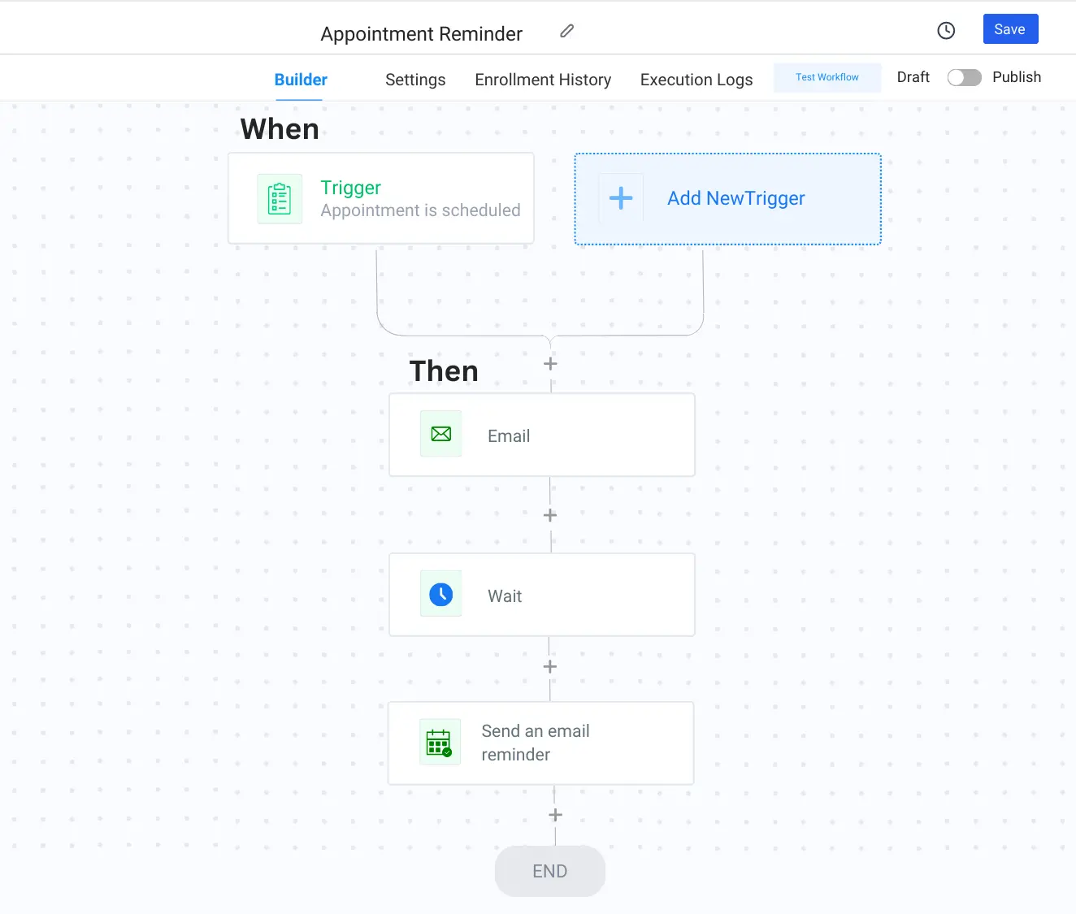Click the END node

(550, 871)
